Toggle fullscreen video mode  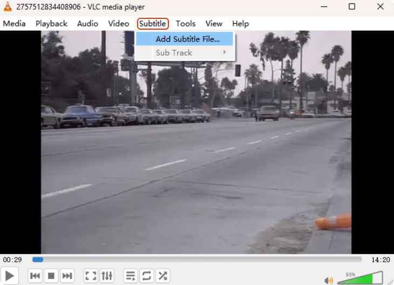click(91, 276)
